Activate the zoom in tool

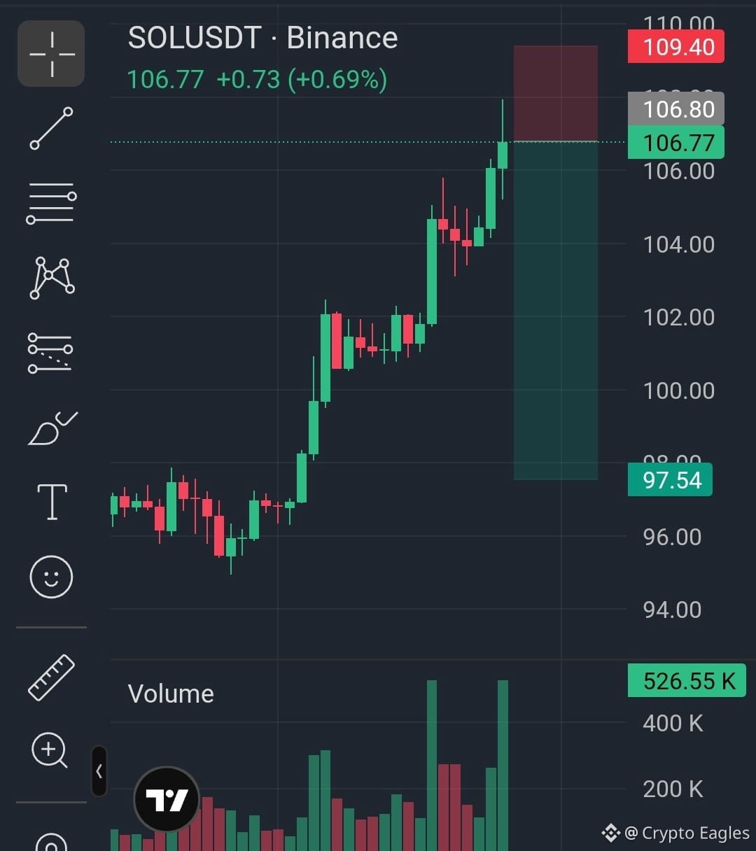tap(50, 751)
